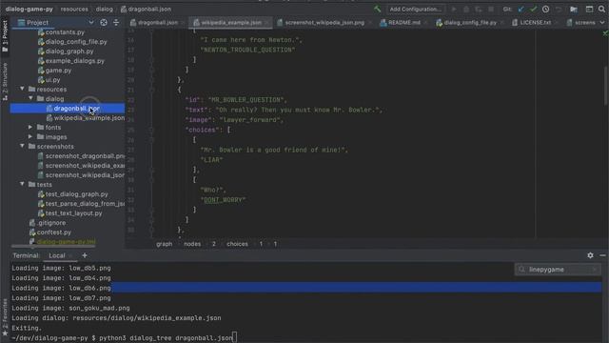Click dialog breadcrumb in navigation bar
The width and height of the screenshot is (609, 343).
tap(104, 9)
